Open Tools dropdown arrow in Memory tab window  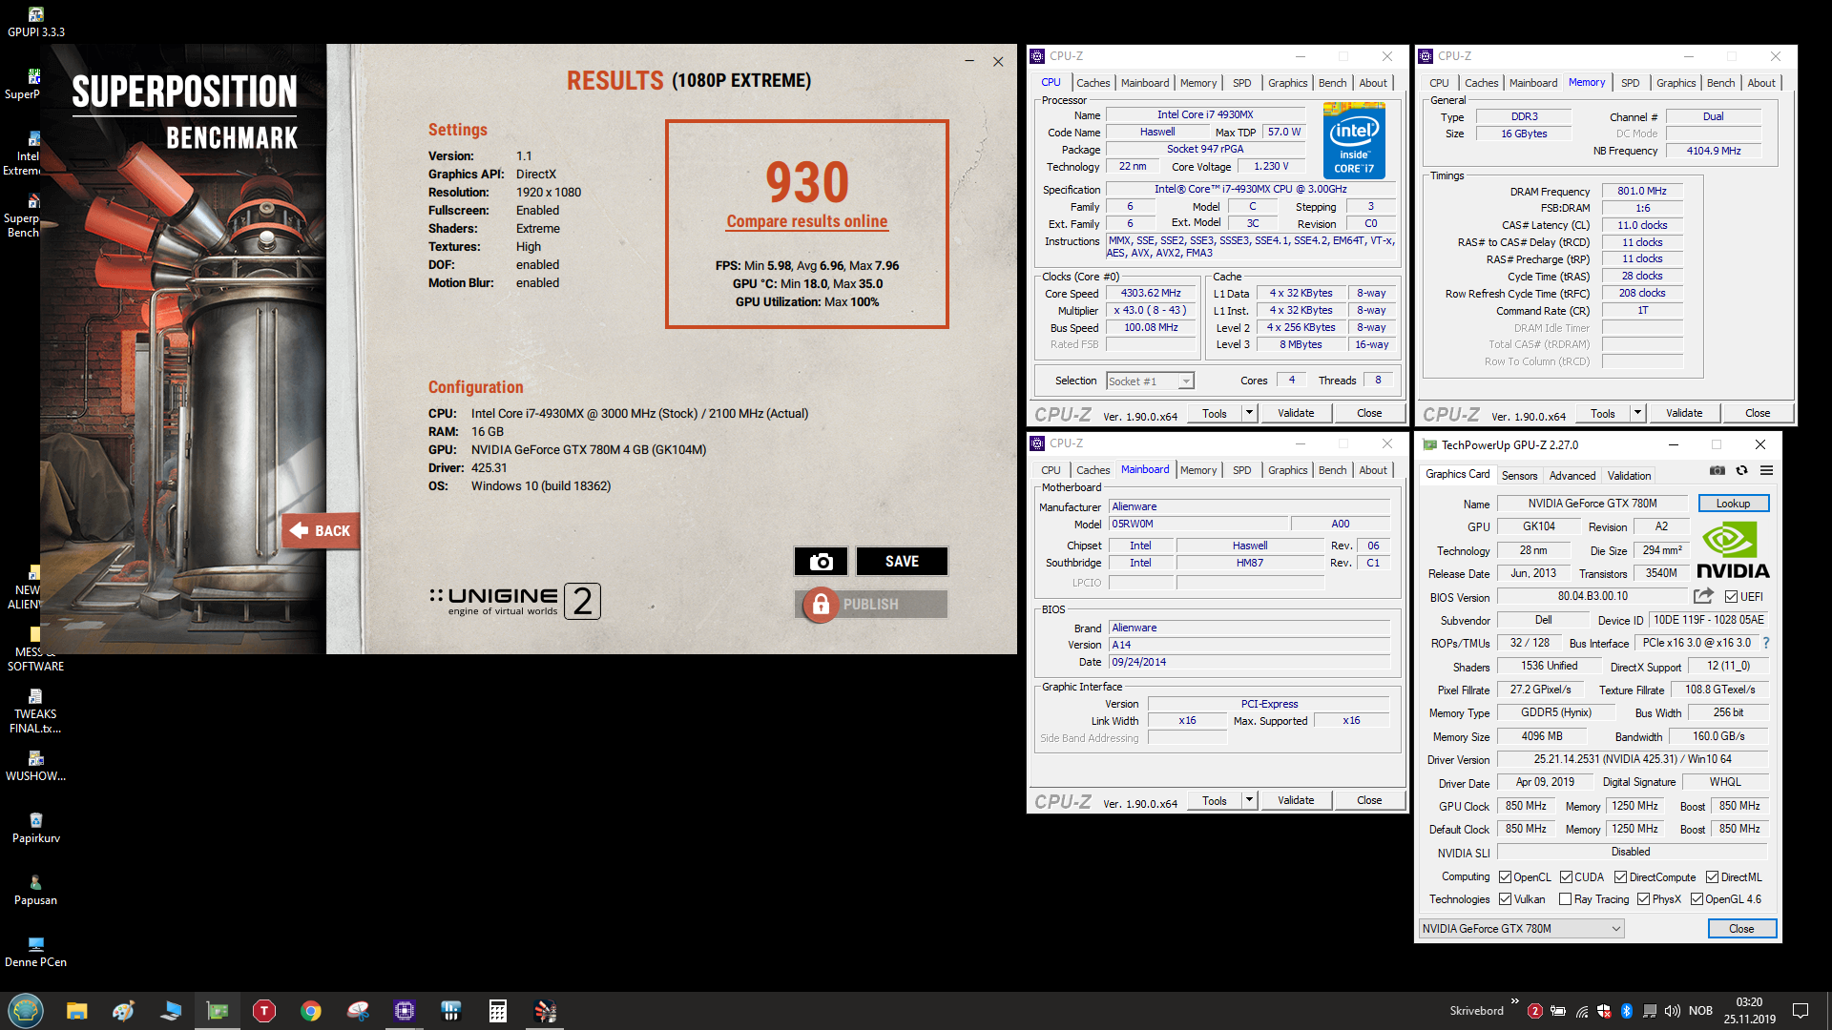click(x=1637, y=413)
